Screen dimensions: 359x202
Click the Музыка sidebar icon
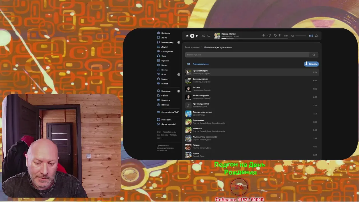click(x=158, y=61)
